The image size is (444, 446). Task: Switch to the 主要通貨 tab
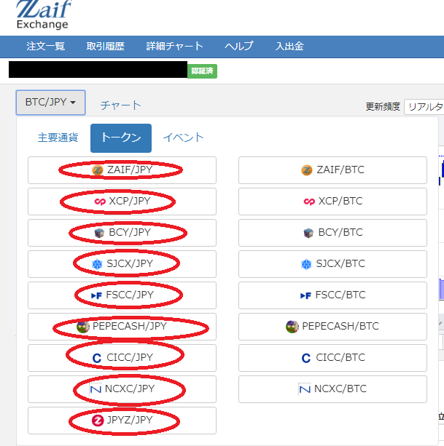[x=58, y=138]
